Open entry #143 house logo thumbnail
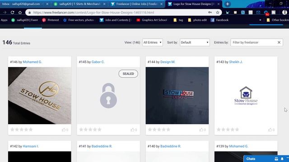 pos(246,95)
